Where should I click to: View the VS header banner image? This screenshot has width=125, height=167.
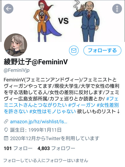tap(63, 21)
